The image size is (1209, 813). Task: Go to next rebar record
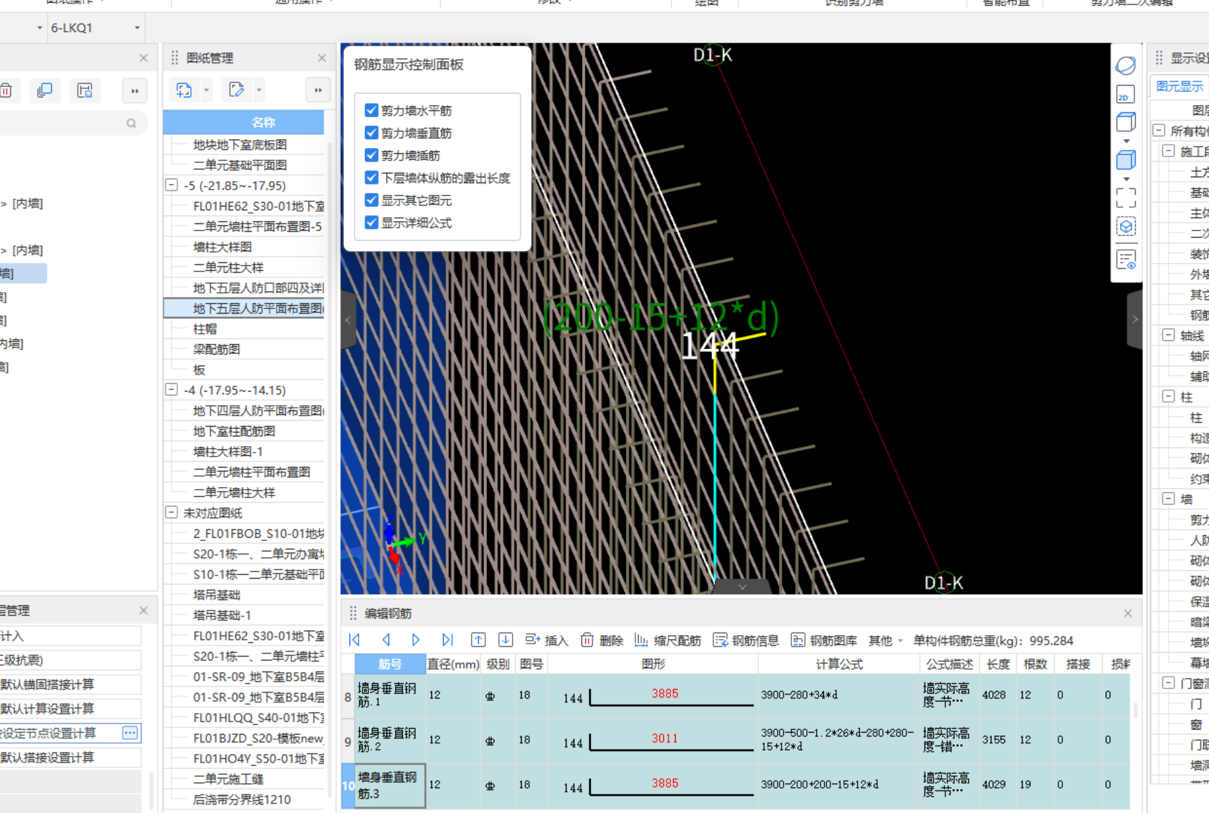416,640
